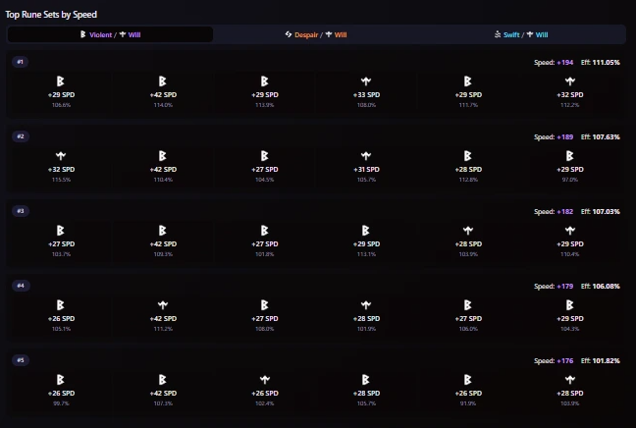Select the #5 rank badge

coord(21,360)
